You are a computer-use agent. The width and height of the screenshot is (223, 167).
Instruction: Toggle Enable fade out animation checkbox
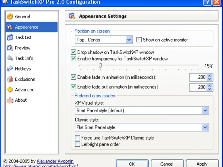coord(73,87)
